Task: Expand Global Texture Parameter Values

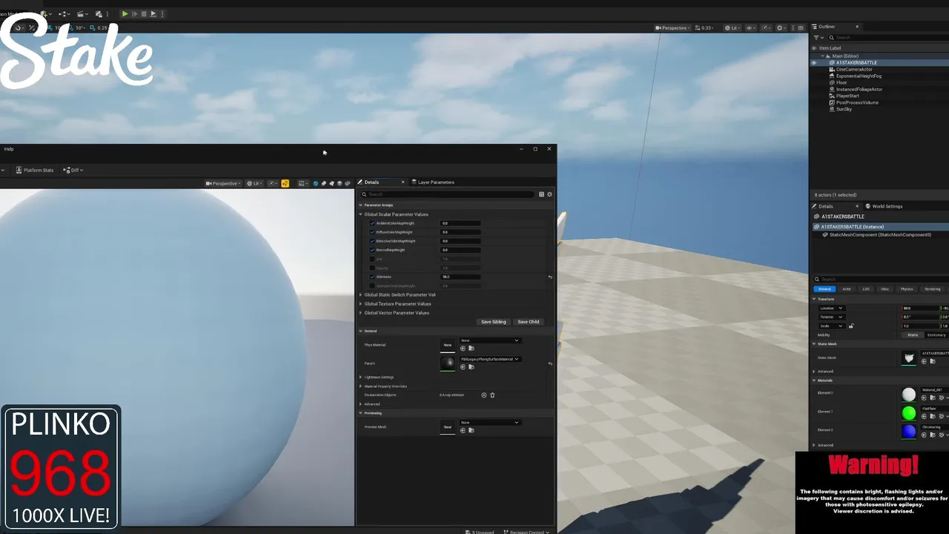Action: 361,303
